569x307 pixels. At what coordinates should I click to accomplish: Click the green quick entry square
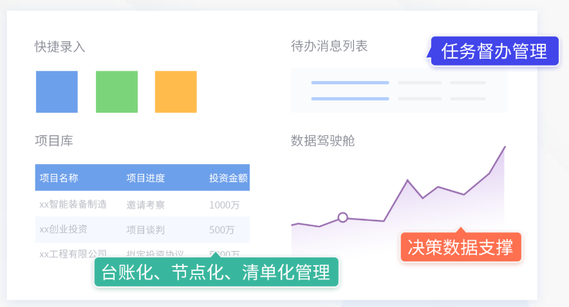click(x=117, y=92)
